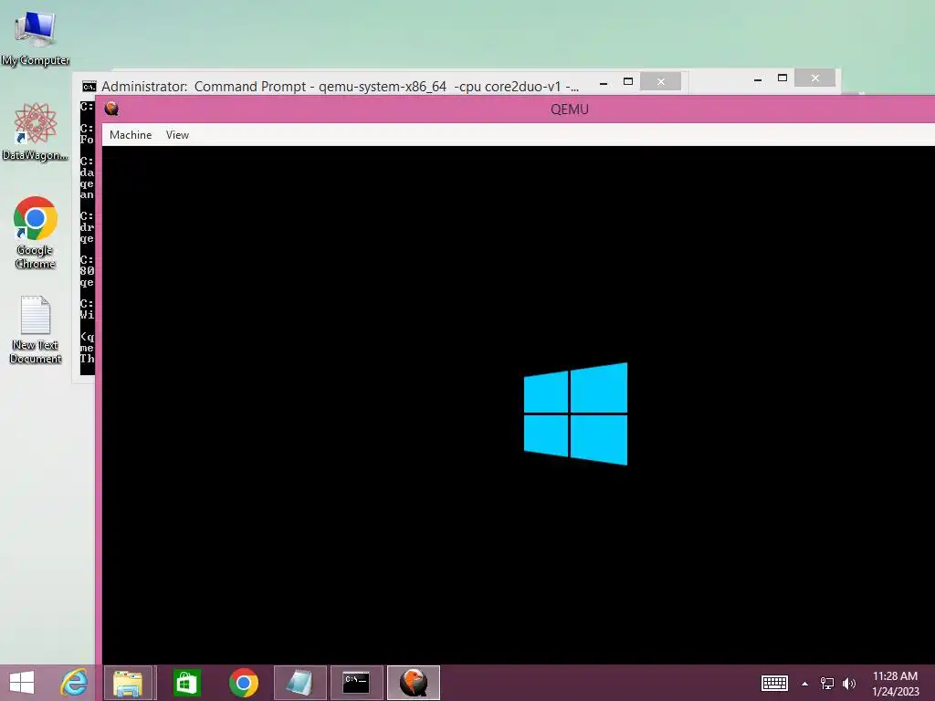Open the network status tray icon
Image resolution: width=935 pixels, height=701 pixels.
pyautogui.click(x=826, y=683)
